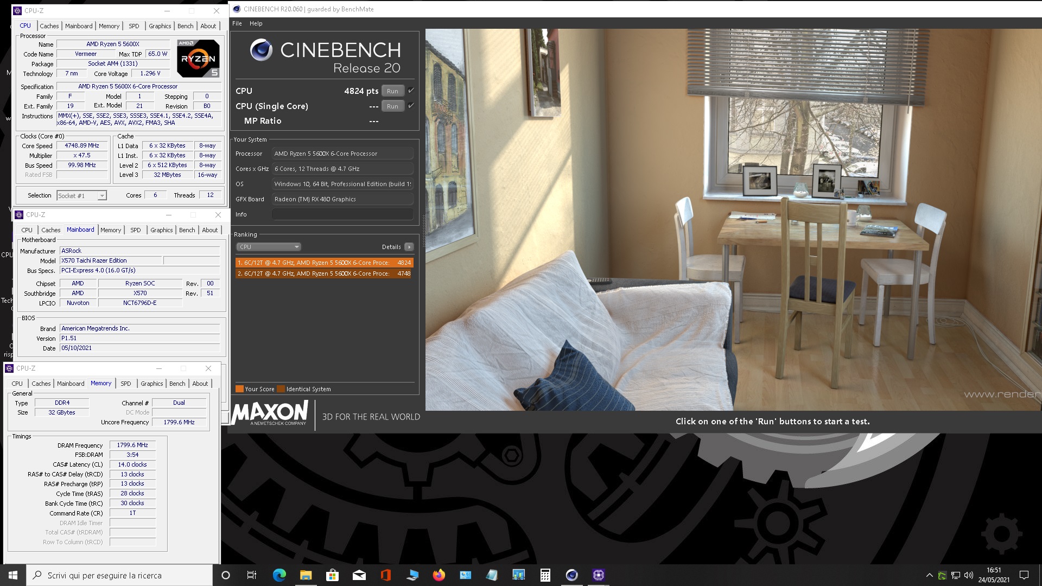Click the AMD Ryzen 5 logo badge
Image resolution: width=1042 pixels, height=586 pixels.
(x=199, y=58)
